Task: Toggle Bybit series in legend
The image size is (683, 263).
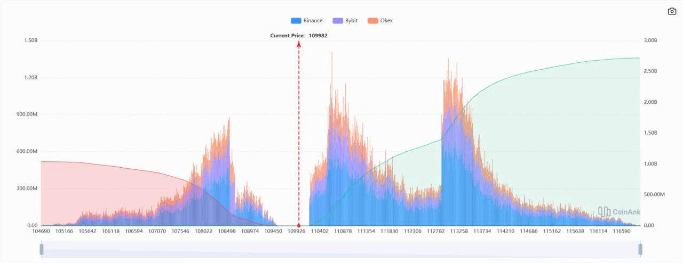Action: click(345, 20)
